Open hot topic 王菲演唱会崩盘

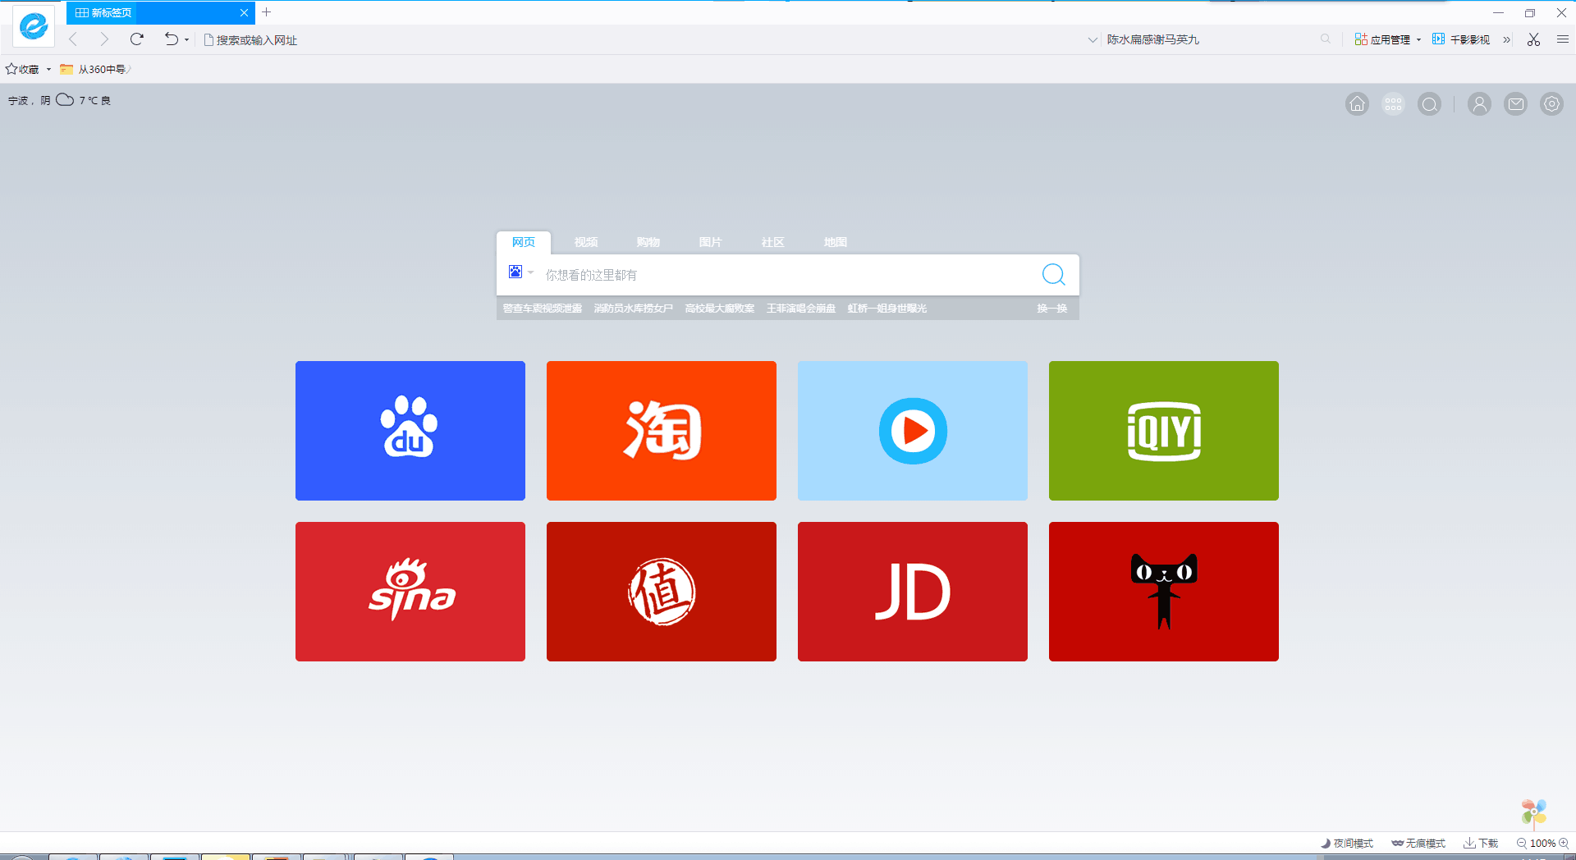tap(801, 309)
